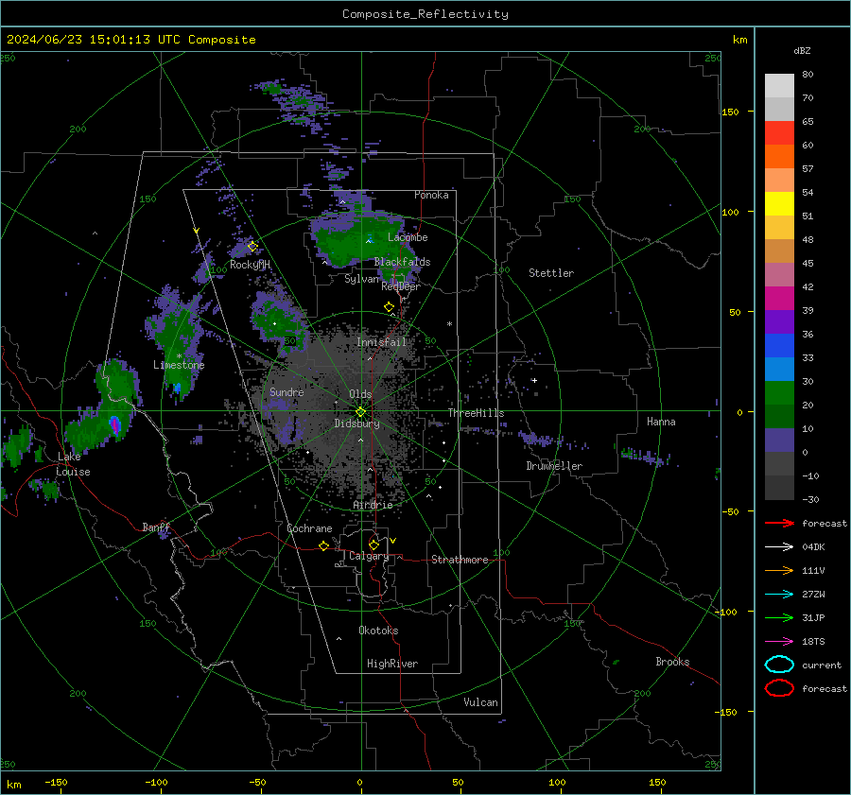Click the white 04DK arrow legend icon
851x795 pixels.
click(x=779, y=547)
